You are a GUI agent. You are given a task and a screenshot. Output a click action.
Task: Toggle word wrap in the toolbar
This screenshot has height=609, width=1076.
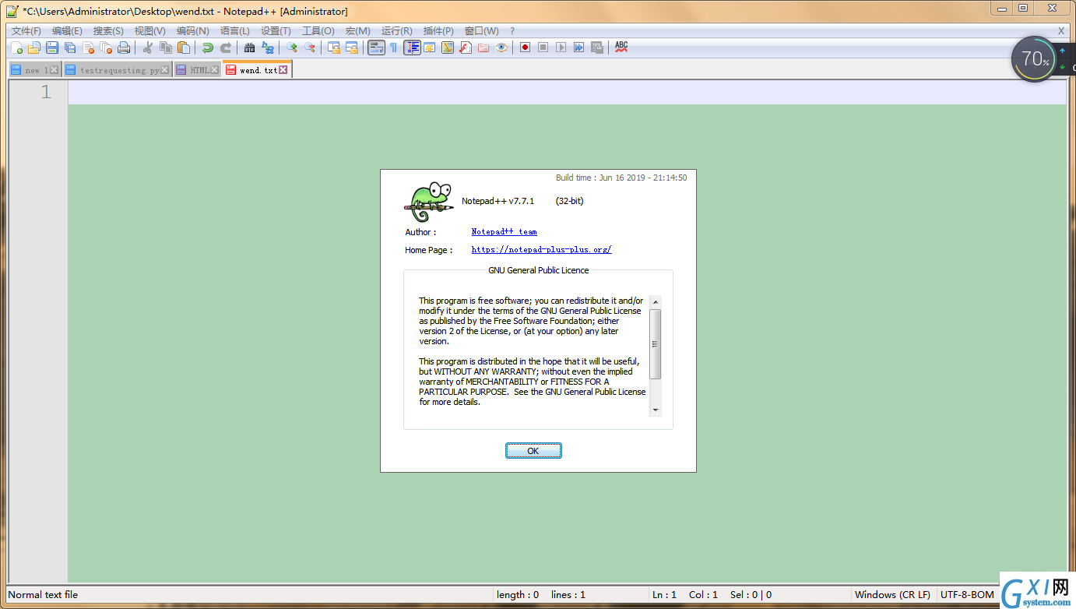(x=376, y=48)
